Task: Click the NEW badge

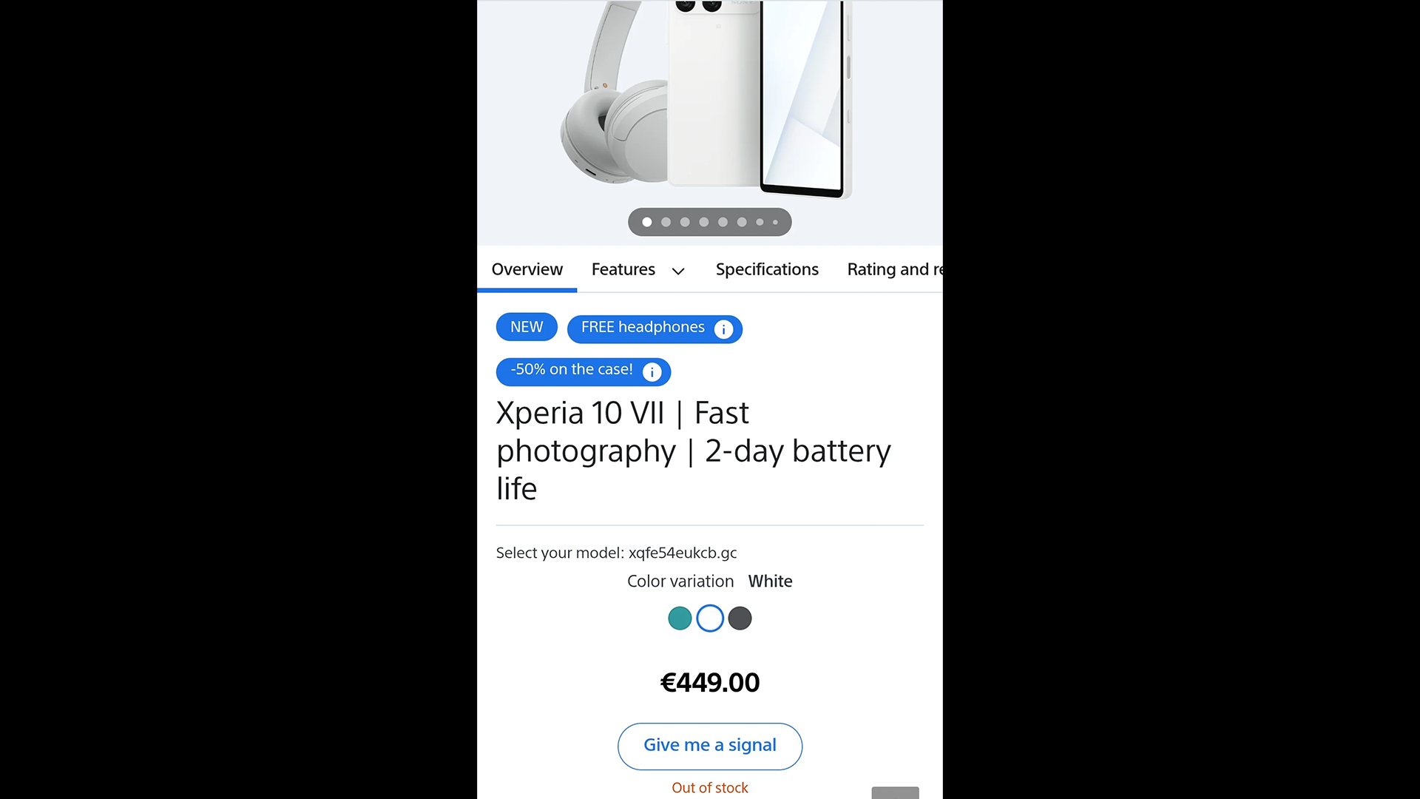Action: click(527, 327)
